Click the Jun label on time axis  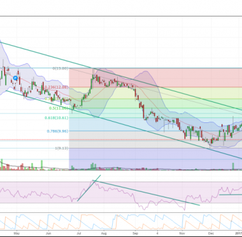(48, 233)
